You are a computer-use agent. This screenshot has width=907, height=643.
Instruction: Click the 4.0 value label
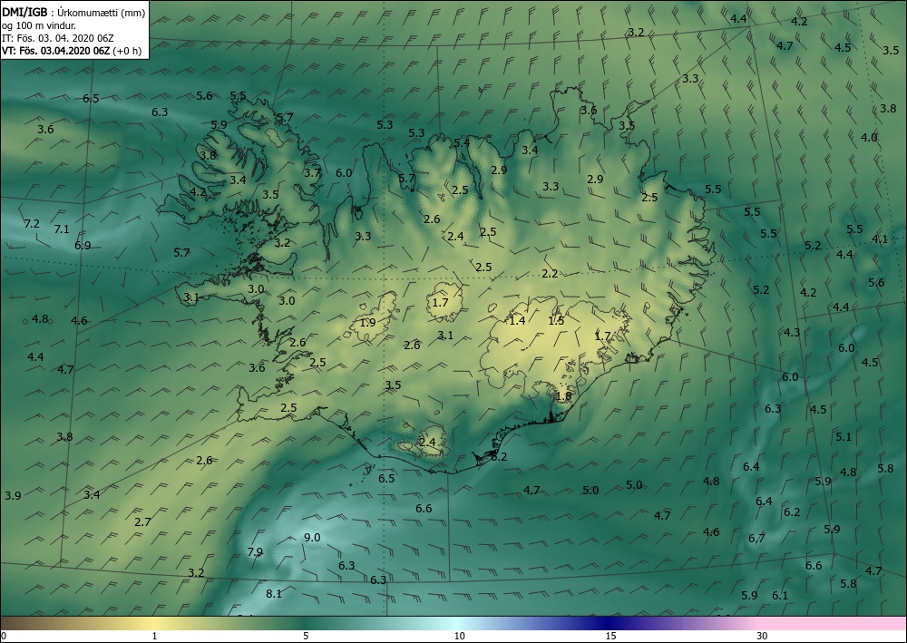869,137
